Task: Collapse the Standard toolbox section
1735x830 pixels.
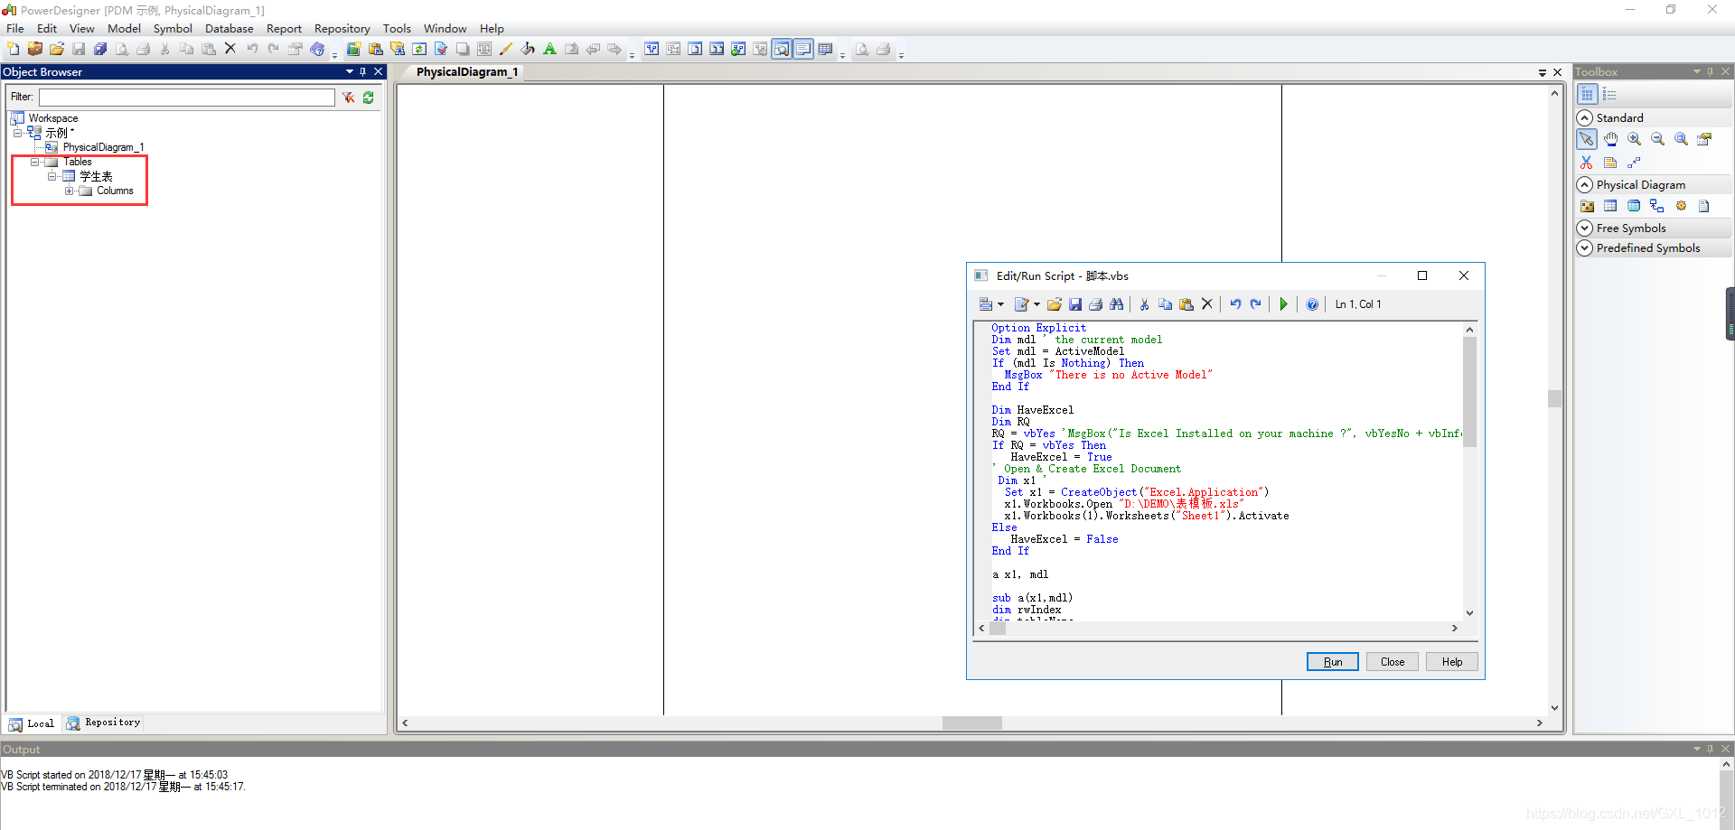Action: [1585, 118]
